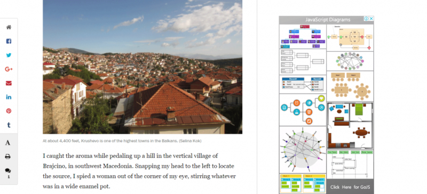Pin the article on Pinterest
Image resolution: width=427 pixels, height=194 pixels.
click(9, 111)
